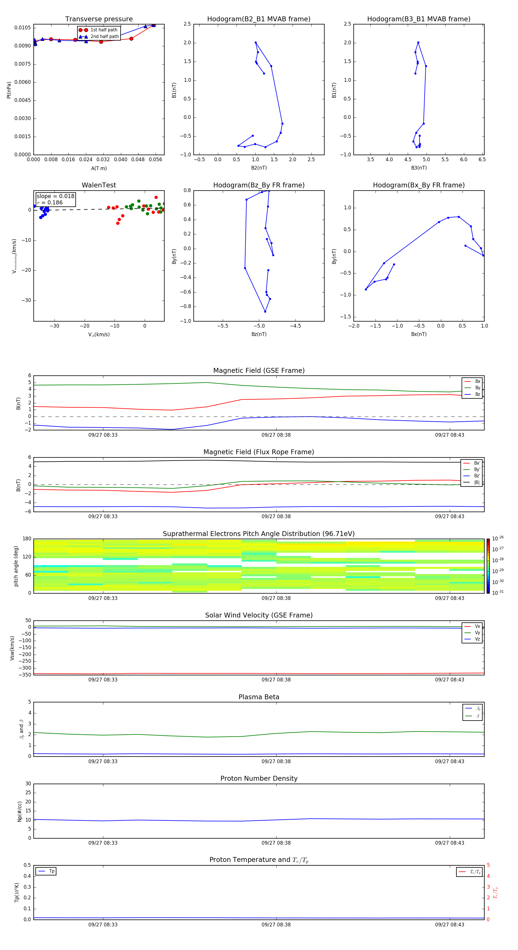Click the 'A(T·m)' x-axis label

99,168
